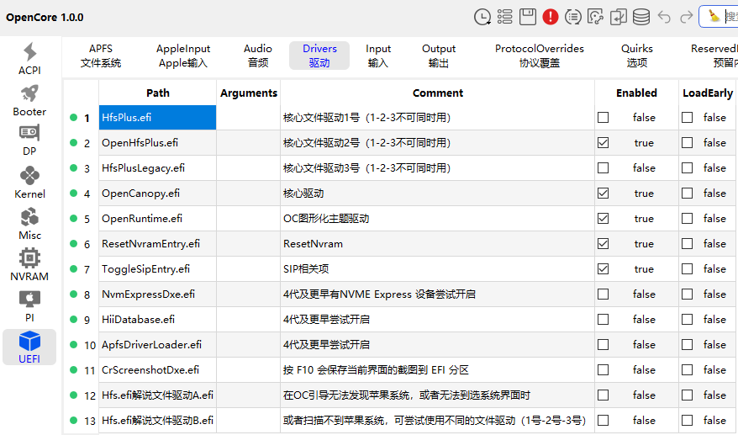The image size is (738, 435).
Task: Focus the search input field
Action: tap(730, 17)
